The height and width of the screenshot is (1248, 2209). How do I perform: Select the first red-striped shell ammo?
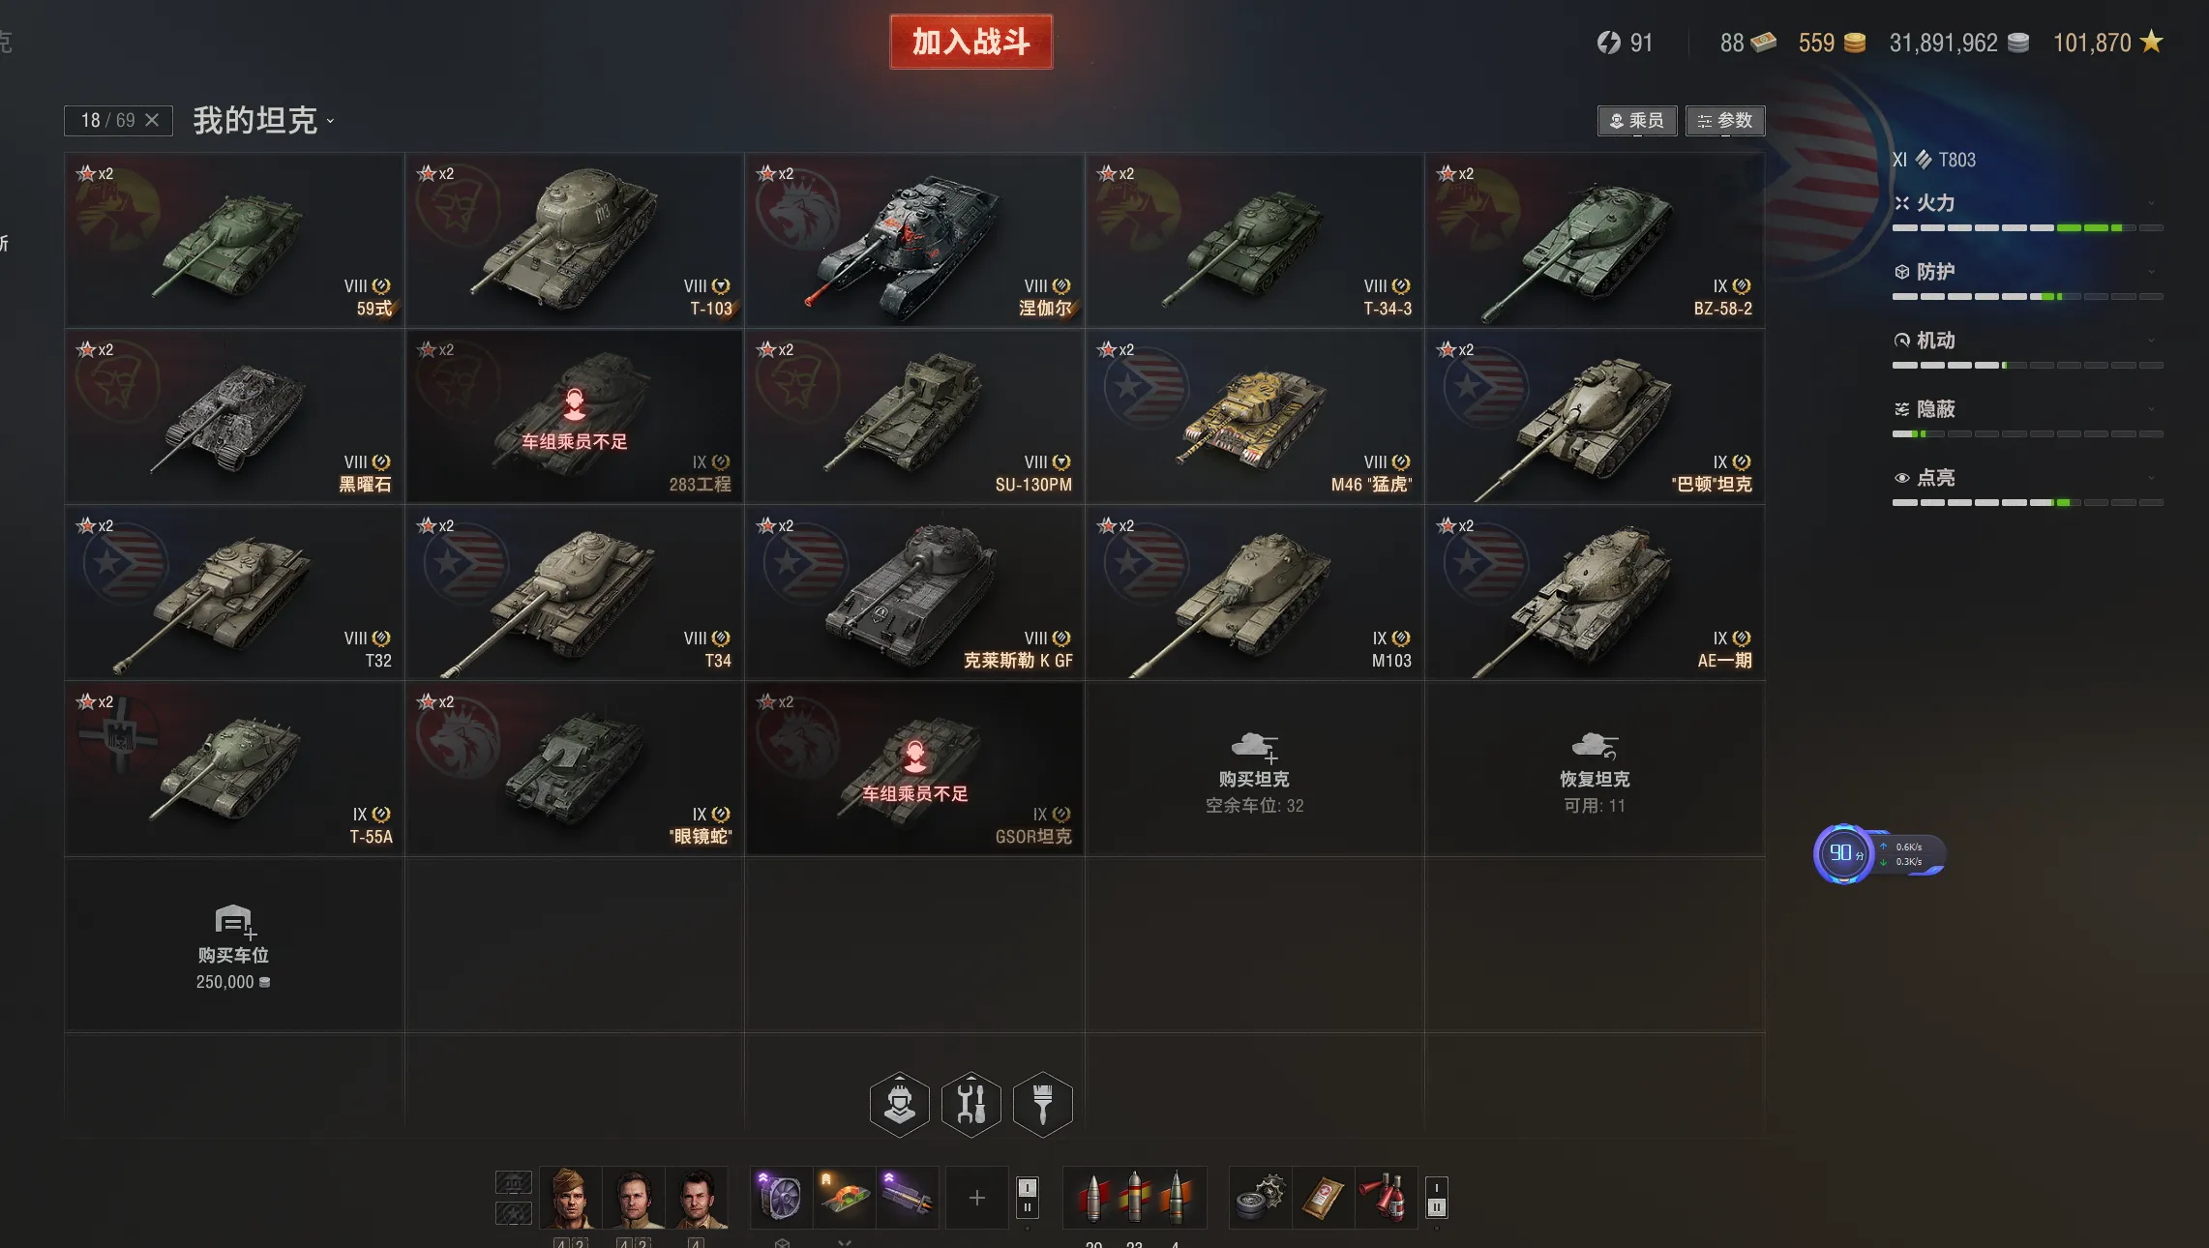(x=1093, y=1198)
